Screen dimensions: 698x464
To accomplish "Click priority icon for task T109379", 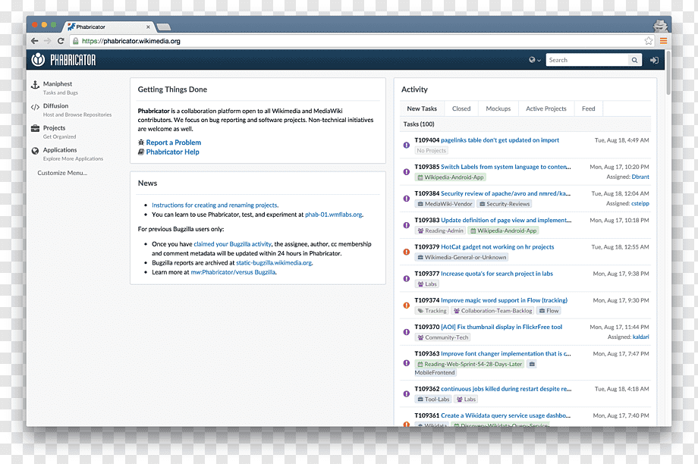I will point(407,252).
